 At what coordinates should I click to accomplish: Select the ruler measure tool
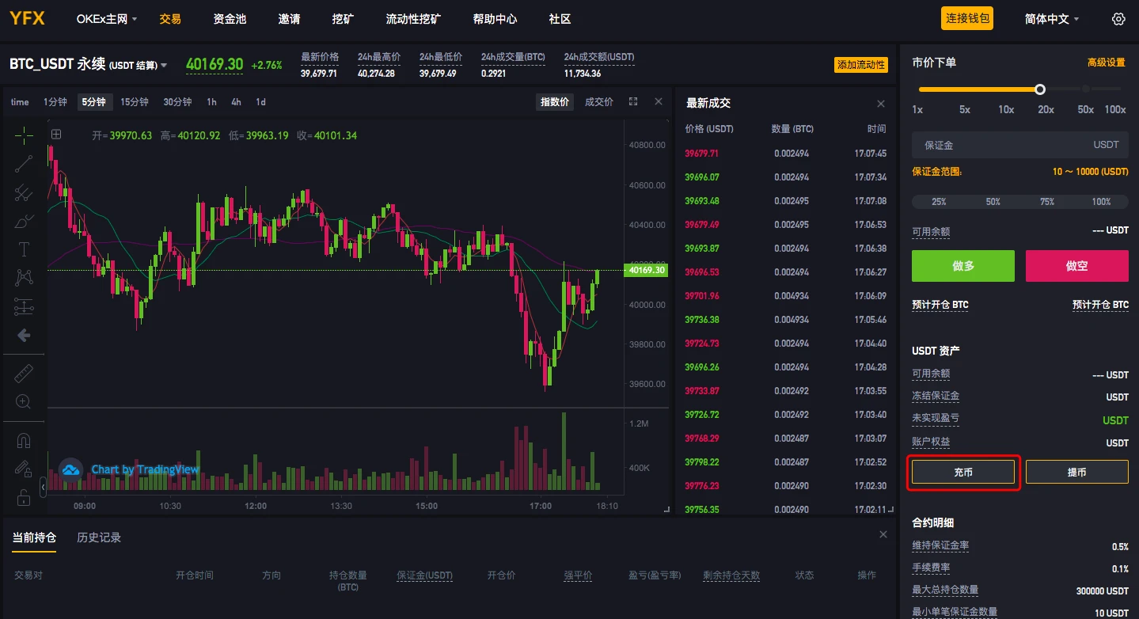24,372
